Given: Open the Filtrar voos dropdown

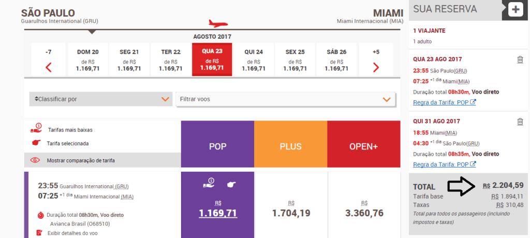Looking at the screenshot, I should pos(286,99).
